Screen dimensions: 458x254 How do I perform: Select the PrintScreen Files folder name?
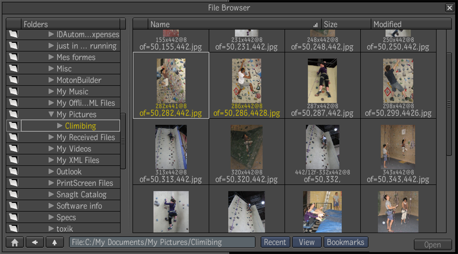(85, 183)
